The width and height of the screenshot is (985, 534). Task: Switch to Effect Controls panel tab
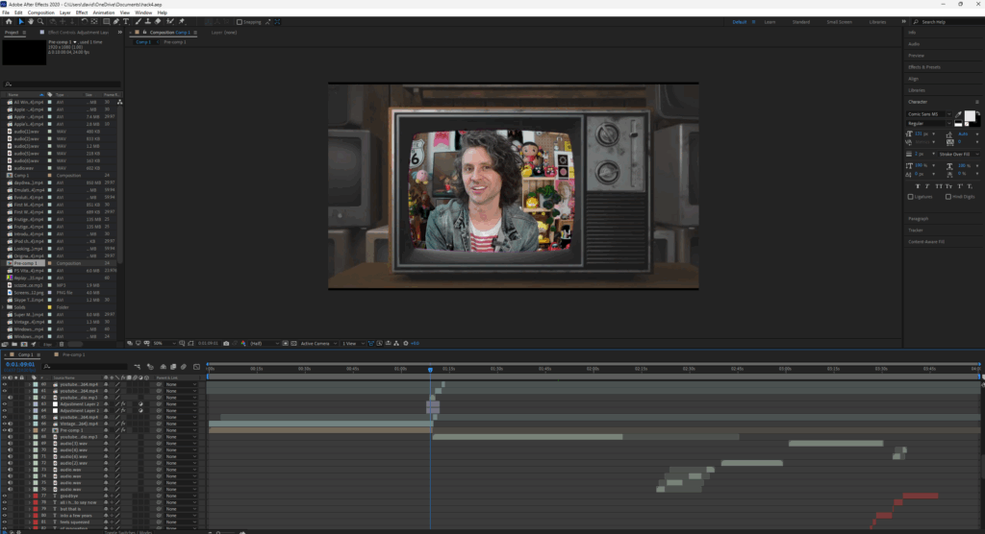coord(78,32)
